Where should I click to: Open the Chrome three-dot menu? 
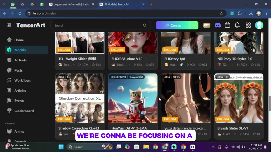[x=266, y=13]
